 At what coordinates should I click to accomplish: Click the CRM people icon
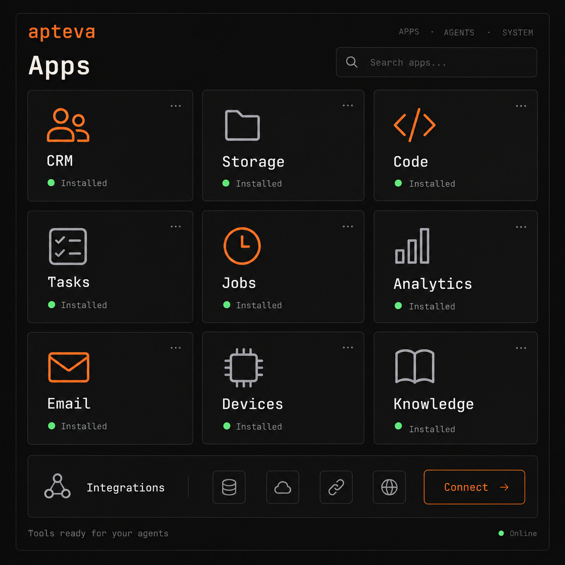coord(68,125)
